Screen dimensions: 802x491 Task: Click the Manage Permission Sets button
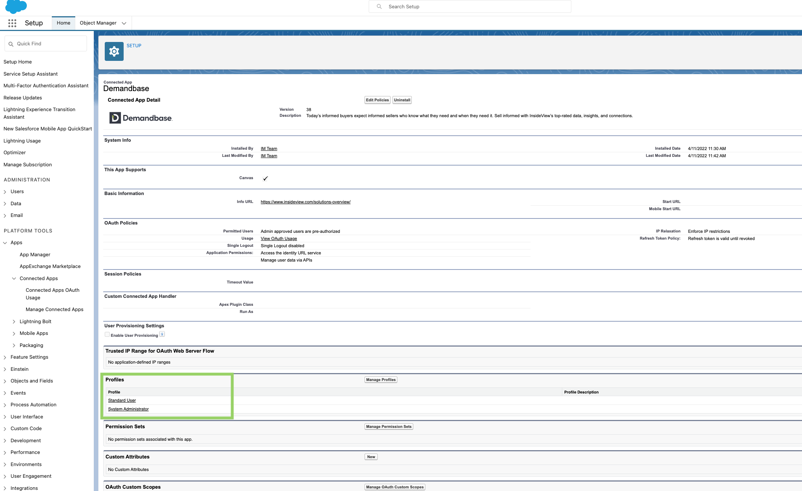tap(389, 427)
